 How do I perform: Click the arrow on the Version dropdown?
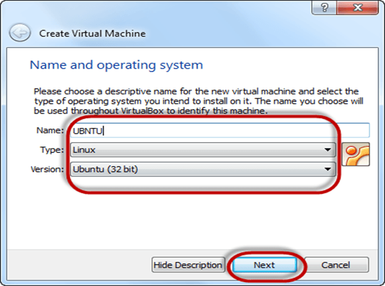326,169
